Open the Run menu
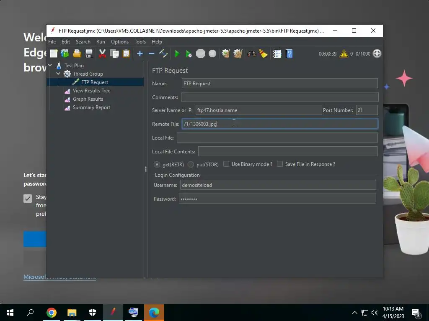The height and width of the screenshot is (321, 429). click(x=101, y=42)
